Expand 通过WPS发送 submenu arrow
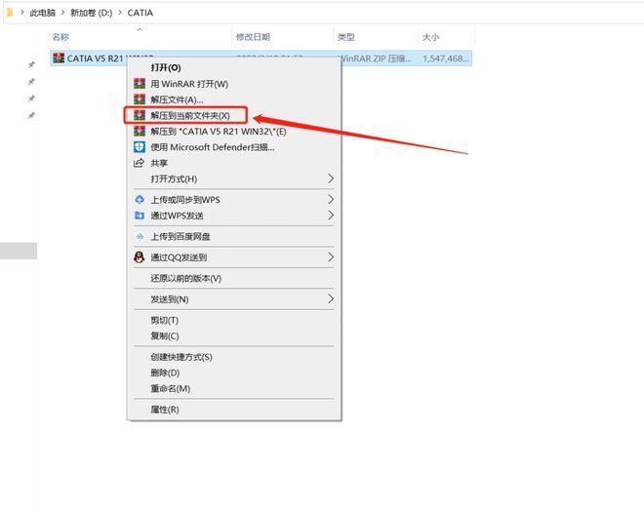This screenshot has width=644, height=512. [331, 216]
